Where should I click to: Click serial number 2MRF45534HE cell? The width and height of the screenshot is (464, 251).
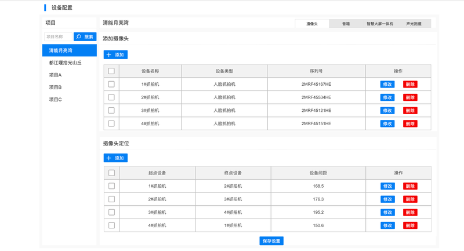click(x=316, y=97)
